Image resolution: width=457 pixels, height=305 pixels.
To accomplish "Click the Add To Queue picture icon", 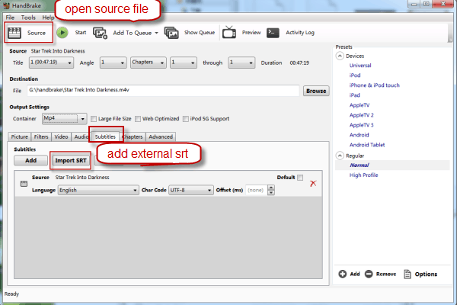I will [101, 33].
